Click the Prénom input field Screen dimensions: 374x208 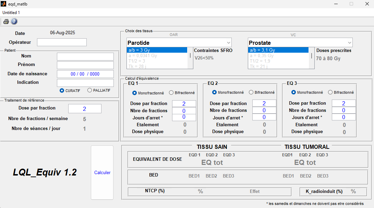coord(85,65)
